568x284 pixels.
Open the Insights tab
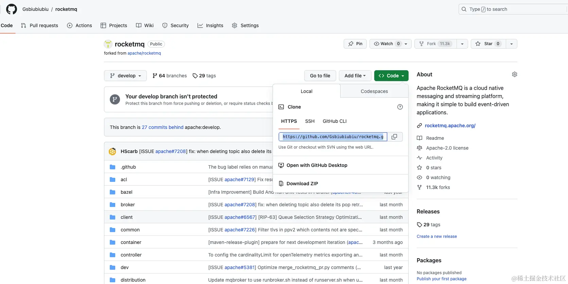pos(210,25)
